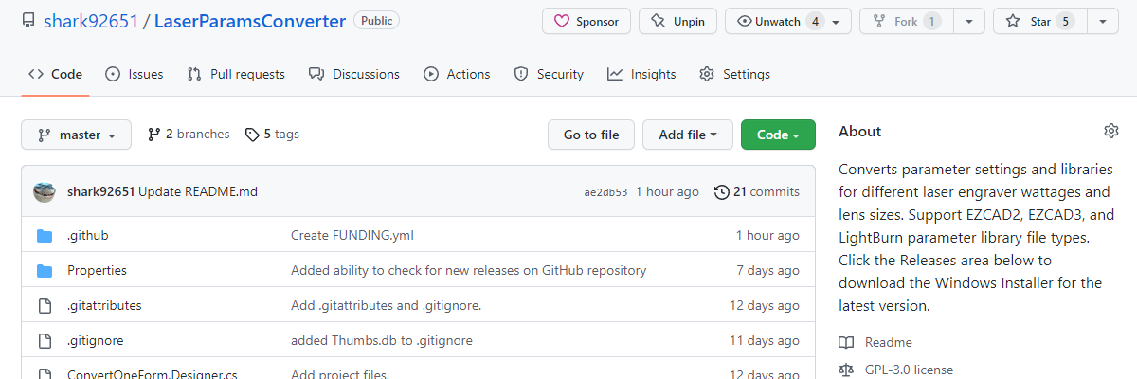Click the license scale icon
Viewport: 1137px width, 379px height.
[846, 370]
